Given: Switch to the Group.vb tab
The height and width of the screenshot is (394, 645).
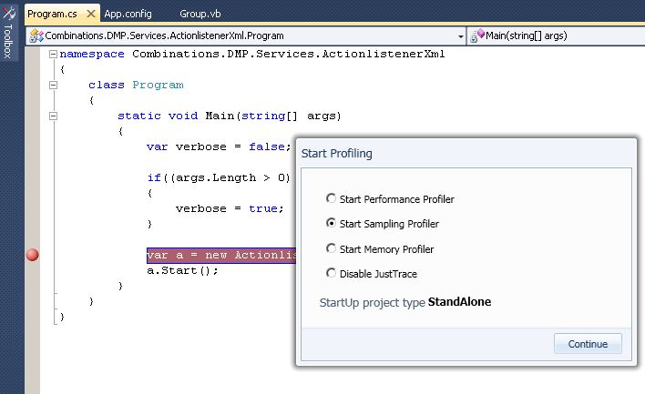Looking at the screenshot, I should (200, 14).
